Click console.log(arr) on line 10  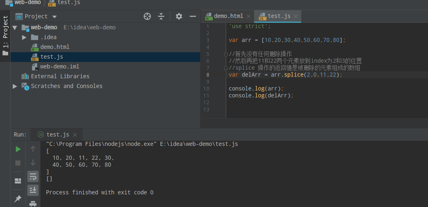click(x=256, y=88)
